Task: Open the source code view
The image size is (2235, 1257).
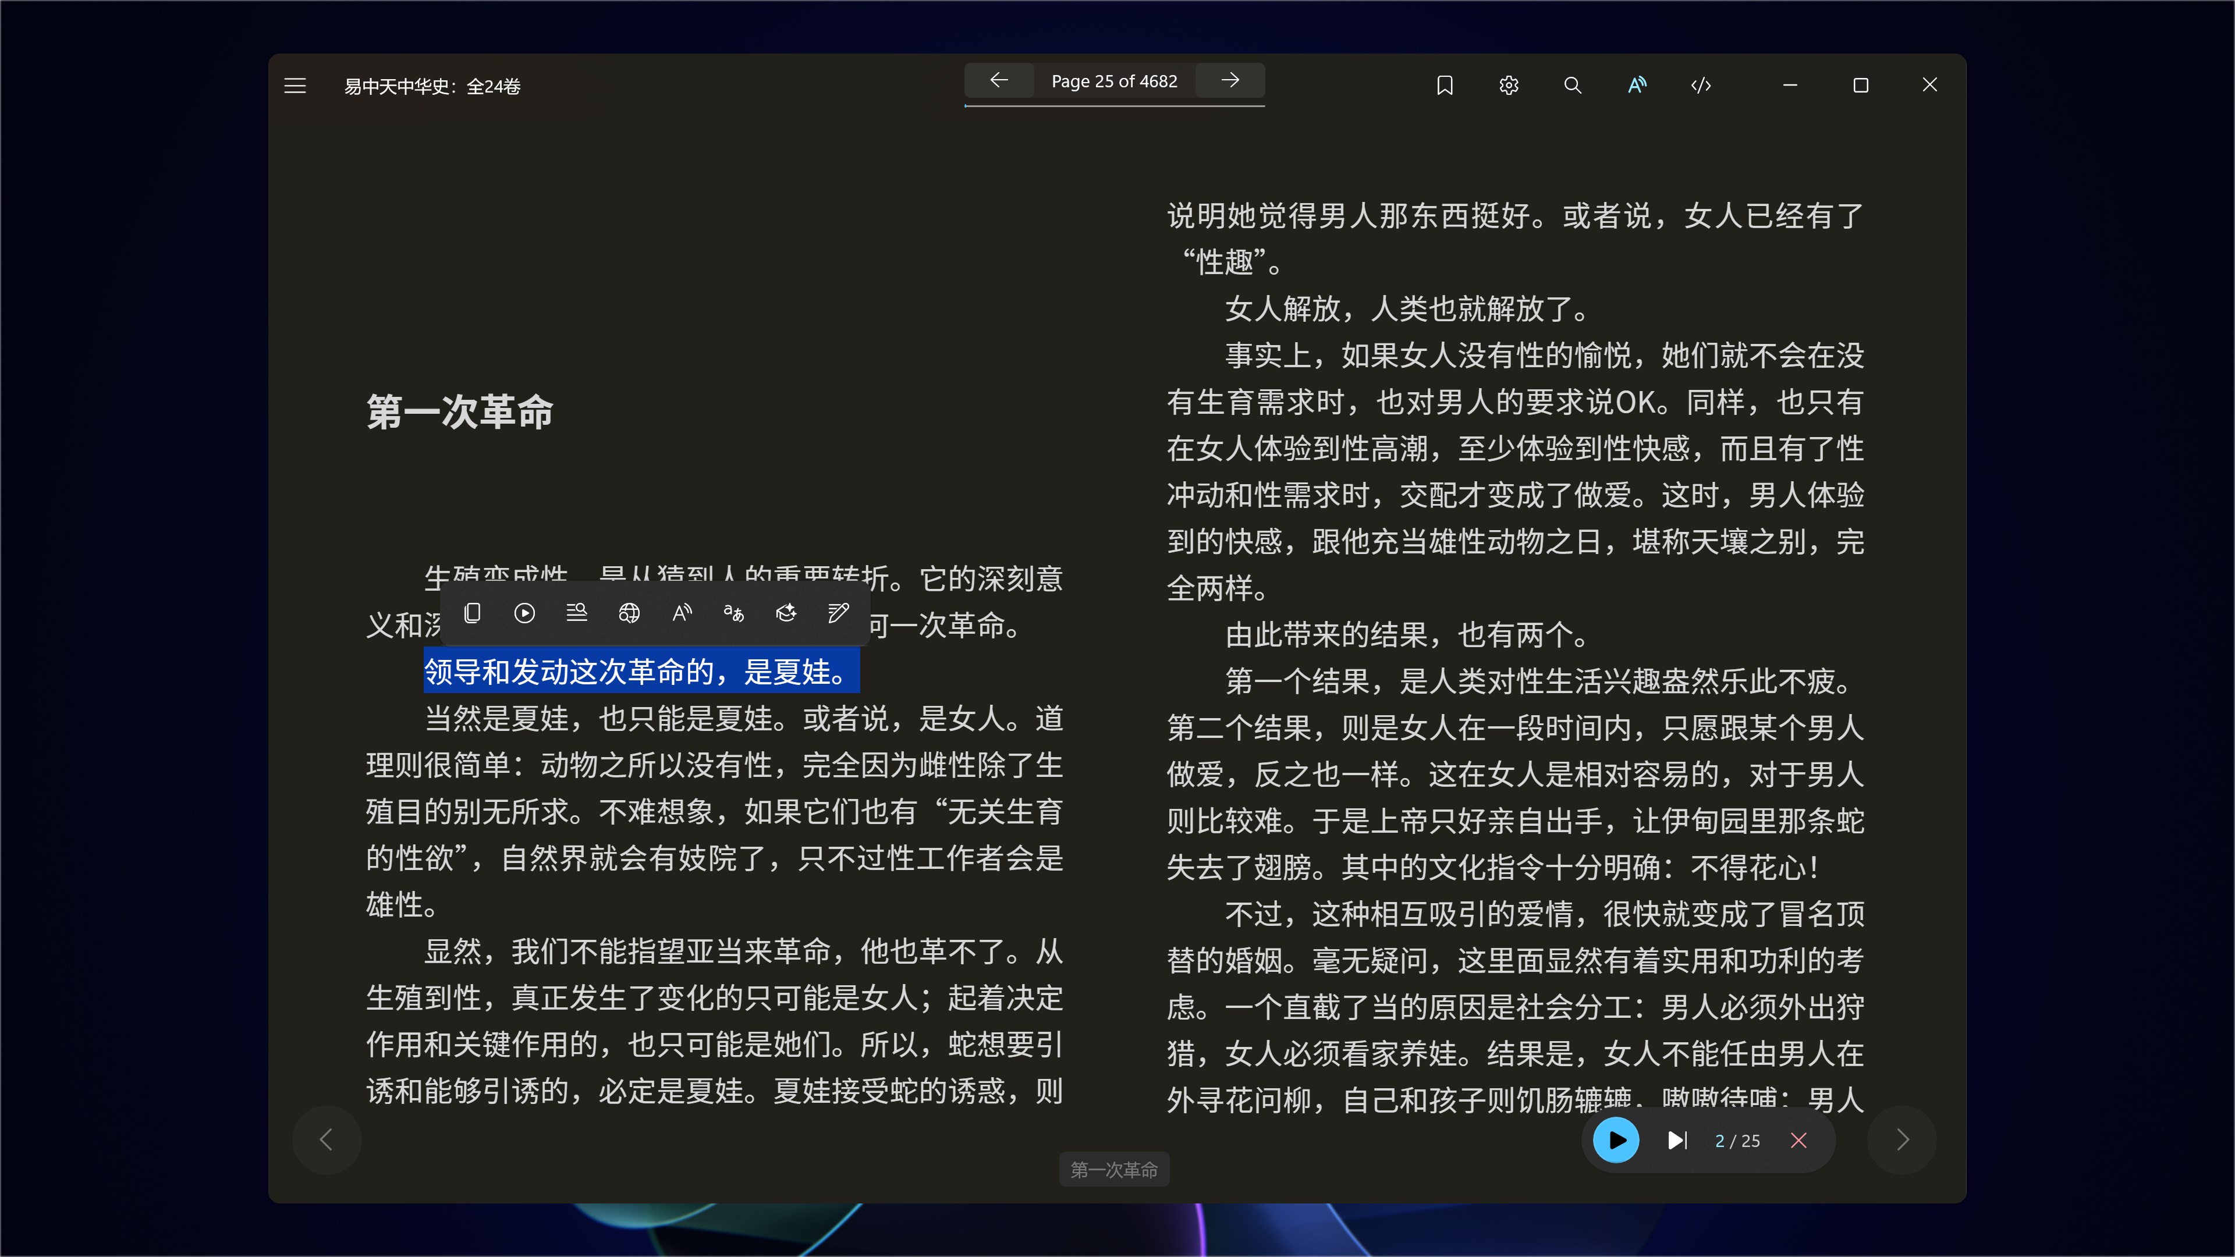Action: click(1701, 84)
